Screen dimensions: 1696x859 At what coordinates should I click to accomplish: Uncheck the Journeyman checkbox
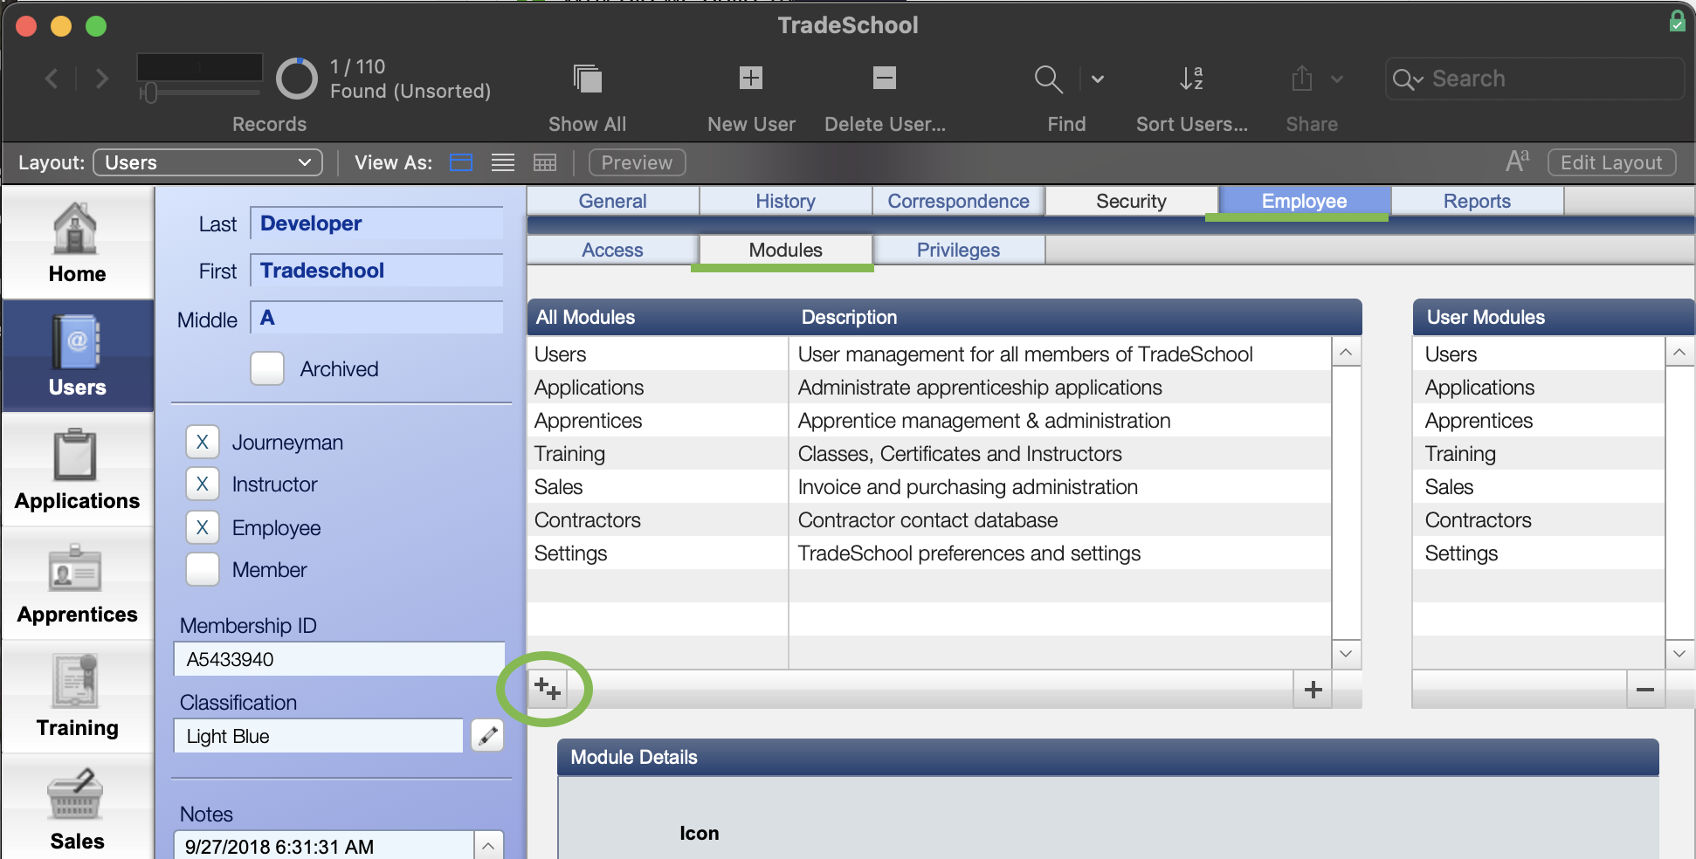[202, 442]
